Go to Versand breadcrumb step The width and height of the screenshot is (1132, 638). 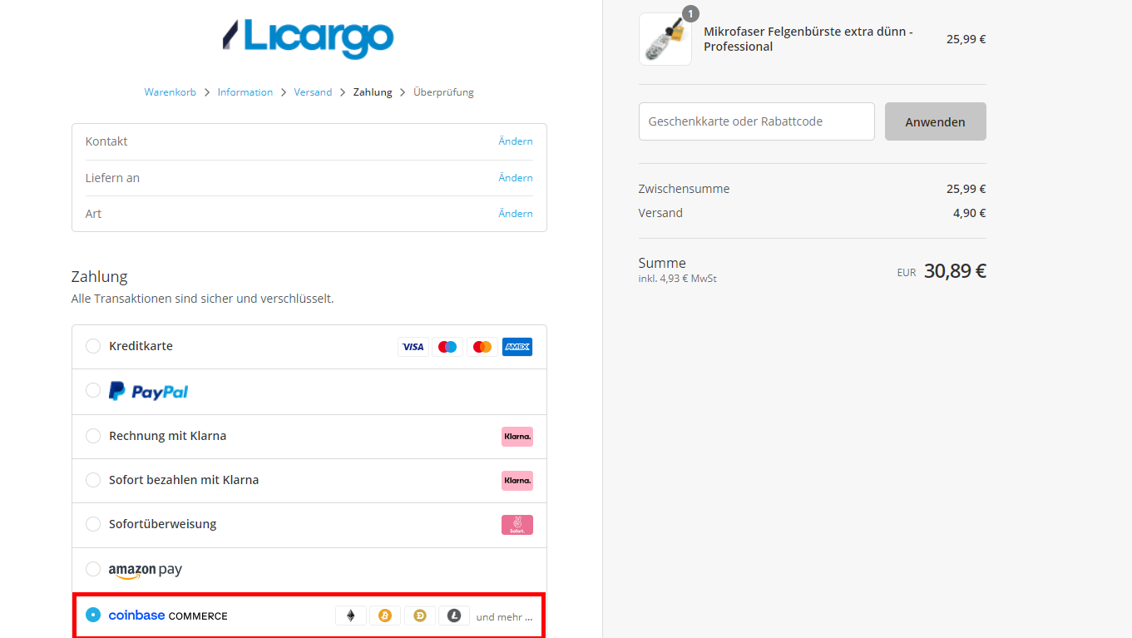[313, 92]
